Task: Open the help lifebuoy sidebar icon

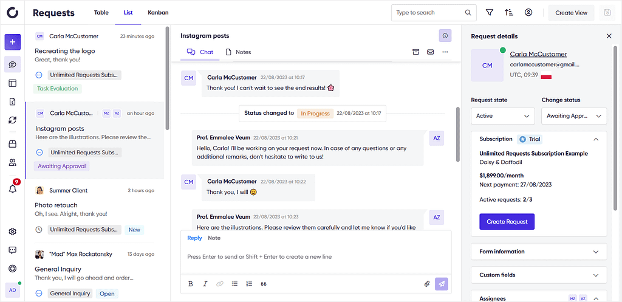Action: tap(13, 269)
